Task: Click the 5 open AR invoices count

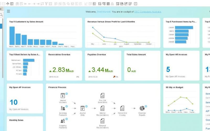Action: (168, 69)
